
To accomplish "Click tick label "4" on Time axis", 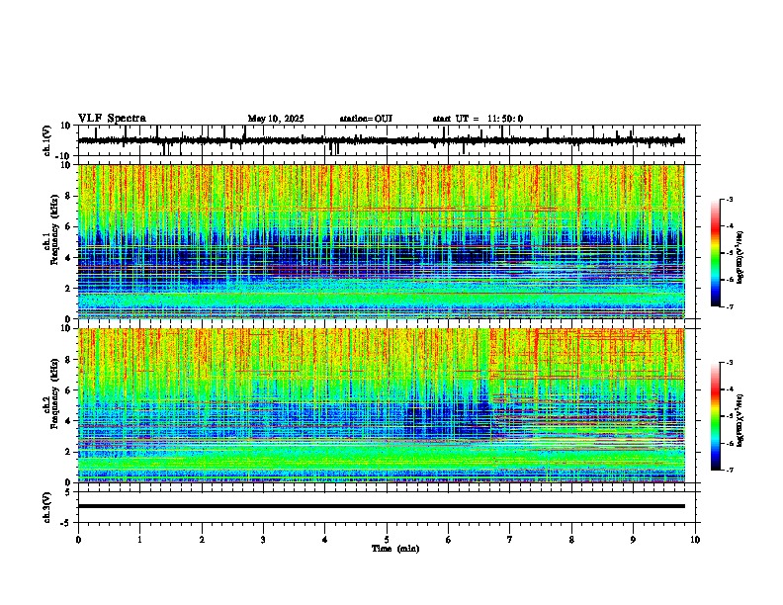I will pos(325,540).
